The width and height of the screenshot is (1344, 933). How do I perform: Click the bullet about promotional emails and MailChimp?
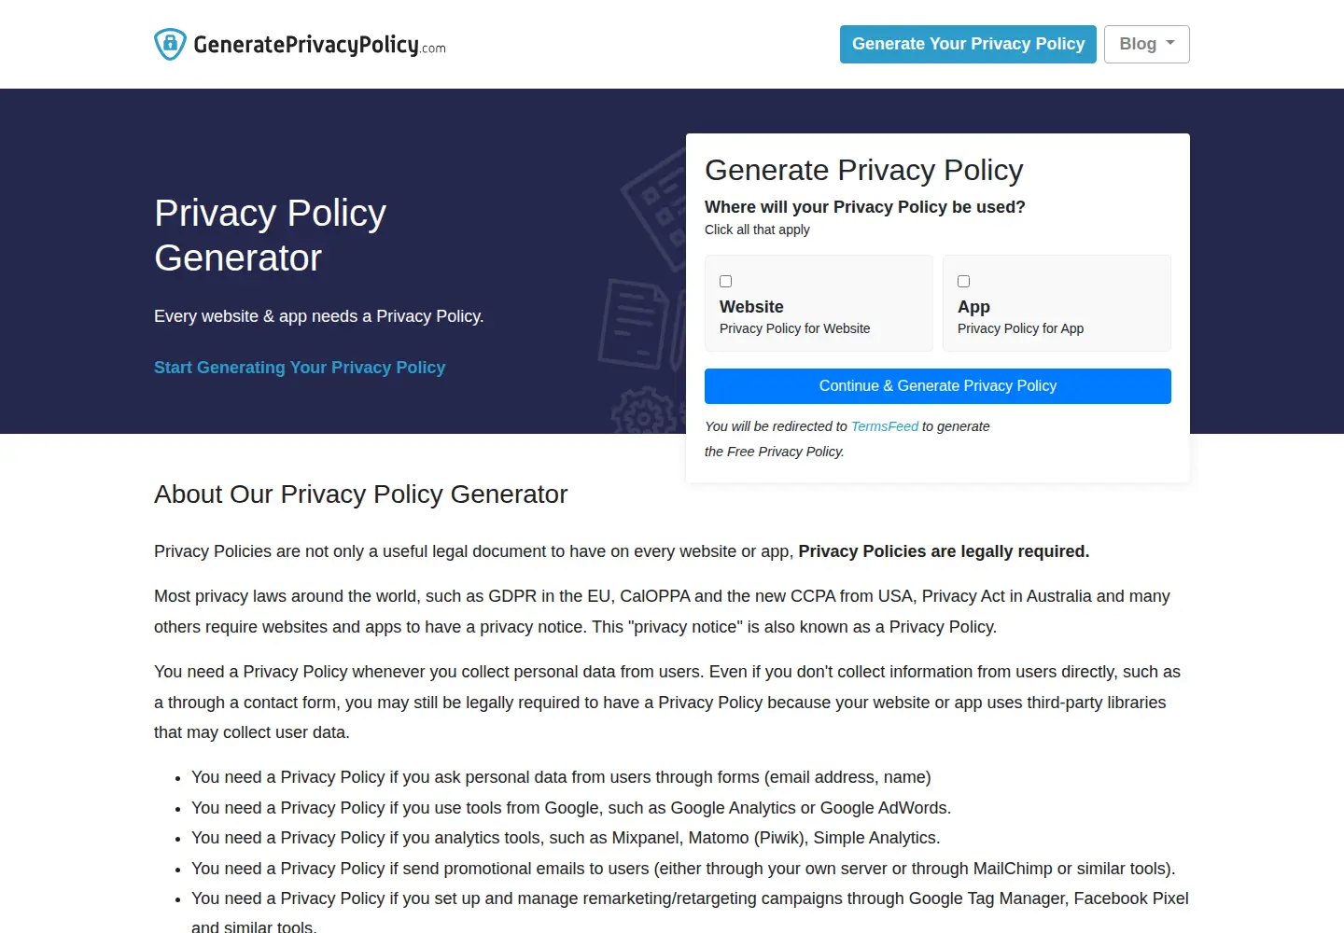point(683,869)
